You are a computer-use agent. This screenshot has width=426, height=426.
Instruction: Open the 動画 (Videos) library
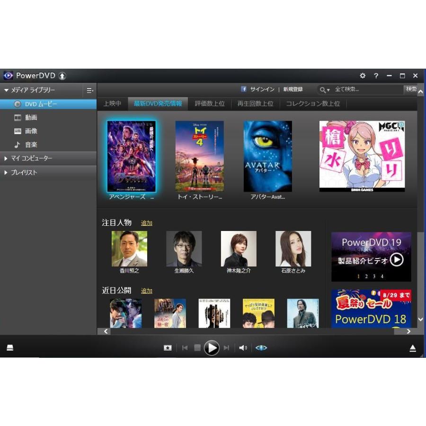pyautogui.click(x=31, y=117)
